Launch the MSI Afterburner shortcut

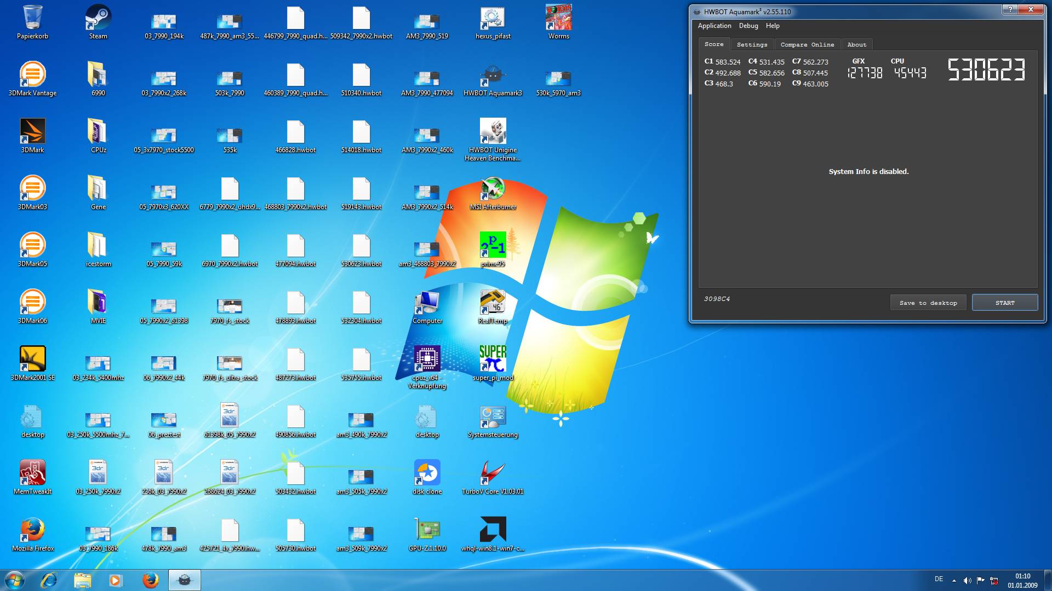(x=493, y=193)
